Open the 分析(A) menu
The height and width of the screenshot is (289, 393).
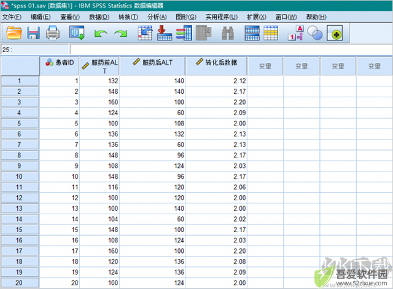pyautogui.click(x=157, y=17)
